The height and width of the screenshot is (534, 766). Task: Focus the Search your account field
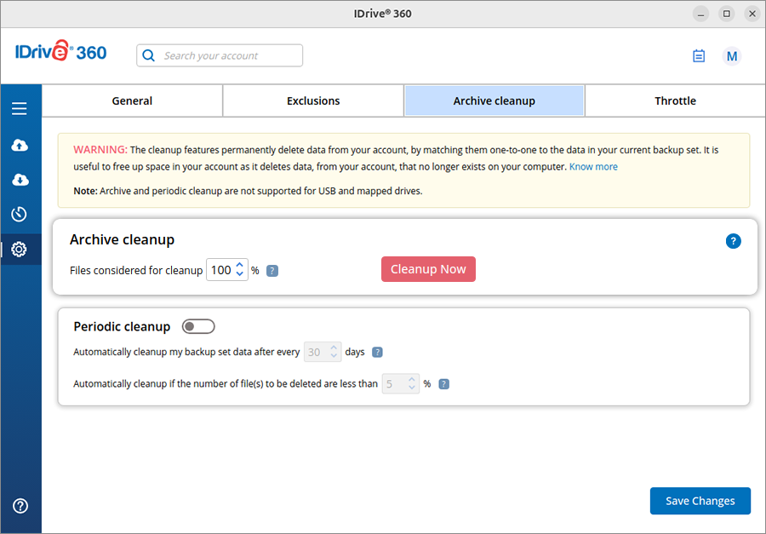point(220,55)
